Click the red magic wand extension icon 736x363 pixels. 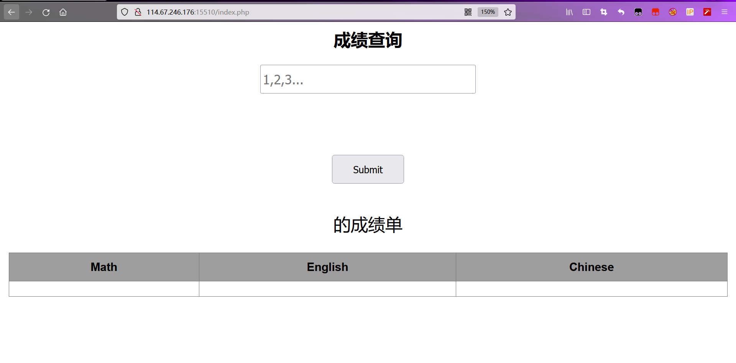coord(707,12)
